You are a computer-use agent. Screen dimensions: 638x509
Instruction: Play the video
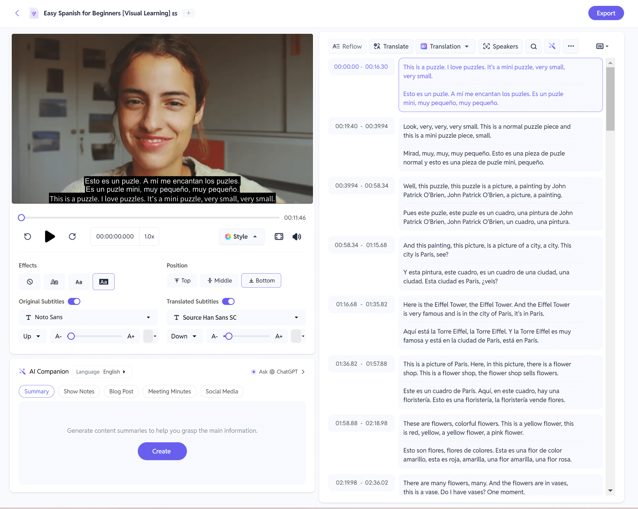[x=50, y=236]
